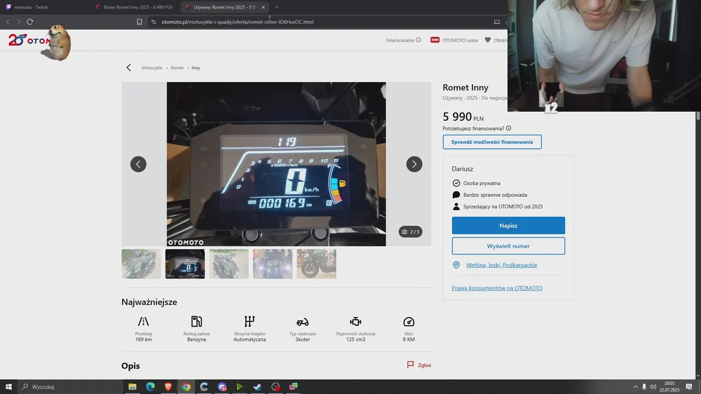Open a new browser tab with plus

(277, 7)
